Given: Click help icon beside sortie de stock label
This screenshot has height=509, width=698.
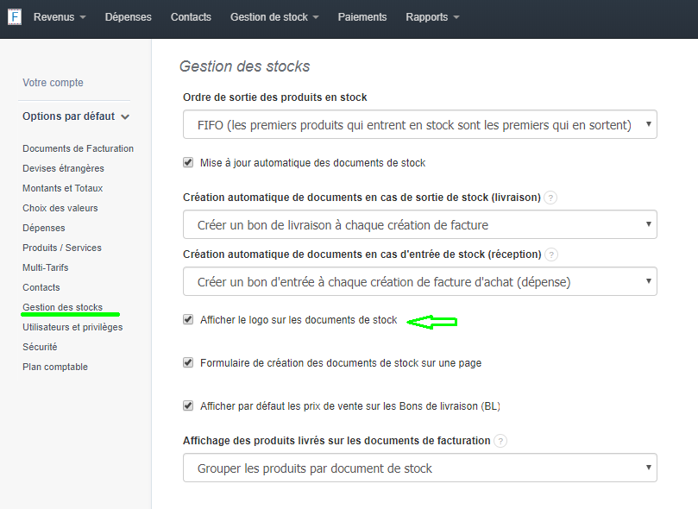Looking at the screenshot, I should (550, 198).
